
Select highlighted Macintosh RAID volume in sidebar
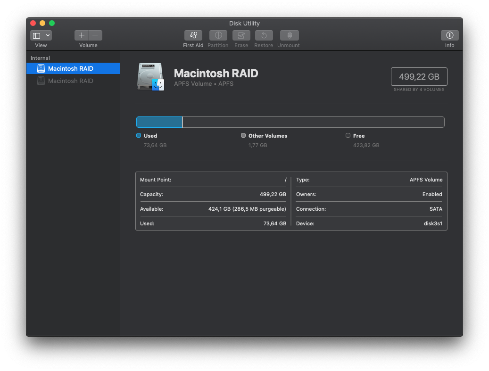(73, 68)
